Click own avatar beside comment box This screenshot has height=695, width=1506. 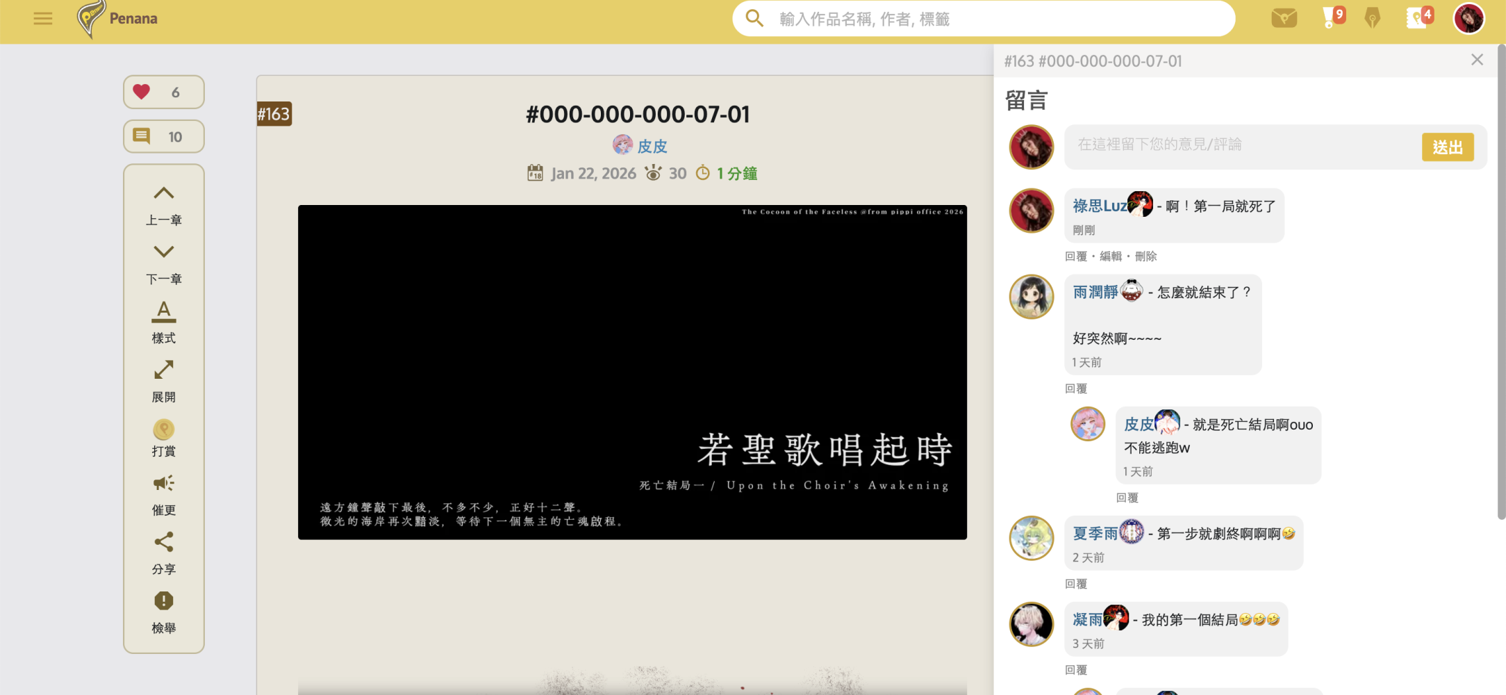1032,147
